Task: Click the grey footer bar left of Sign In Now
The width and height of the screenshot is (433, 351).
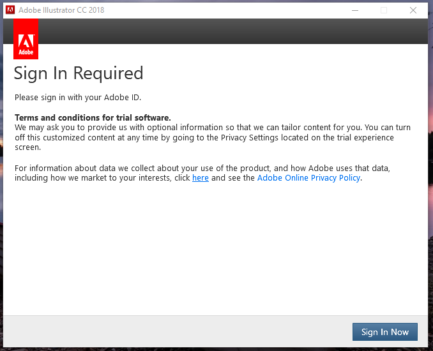Action: 172,331
